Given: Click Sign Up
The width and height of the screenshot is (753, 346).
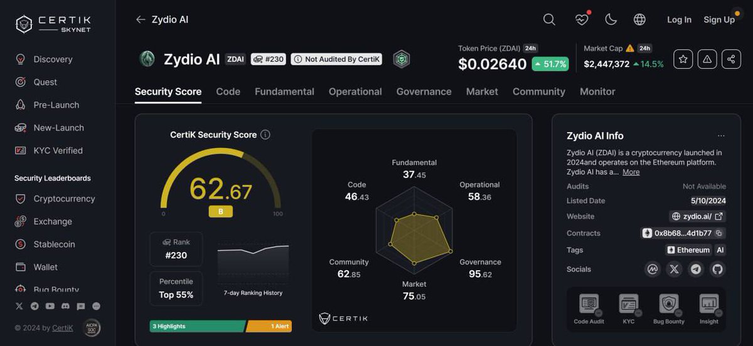Looking at the screenshot, I should click(x=719, y=19).
